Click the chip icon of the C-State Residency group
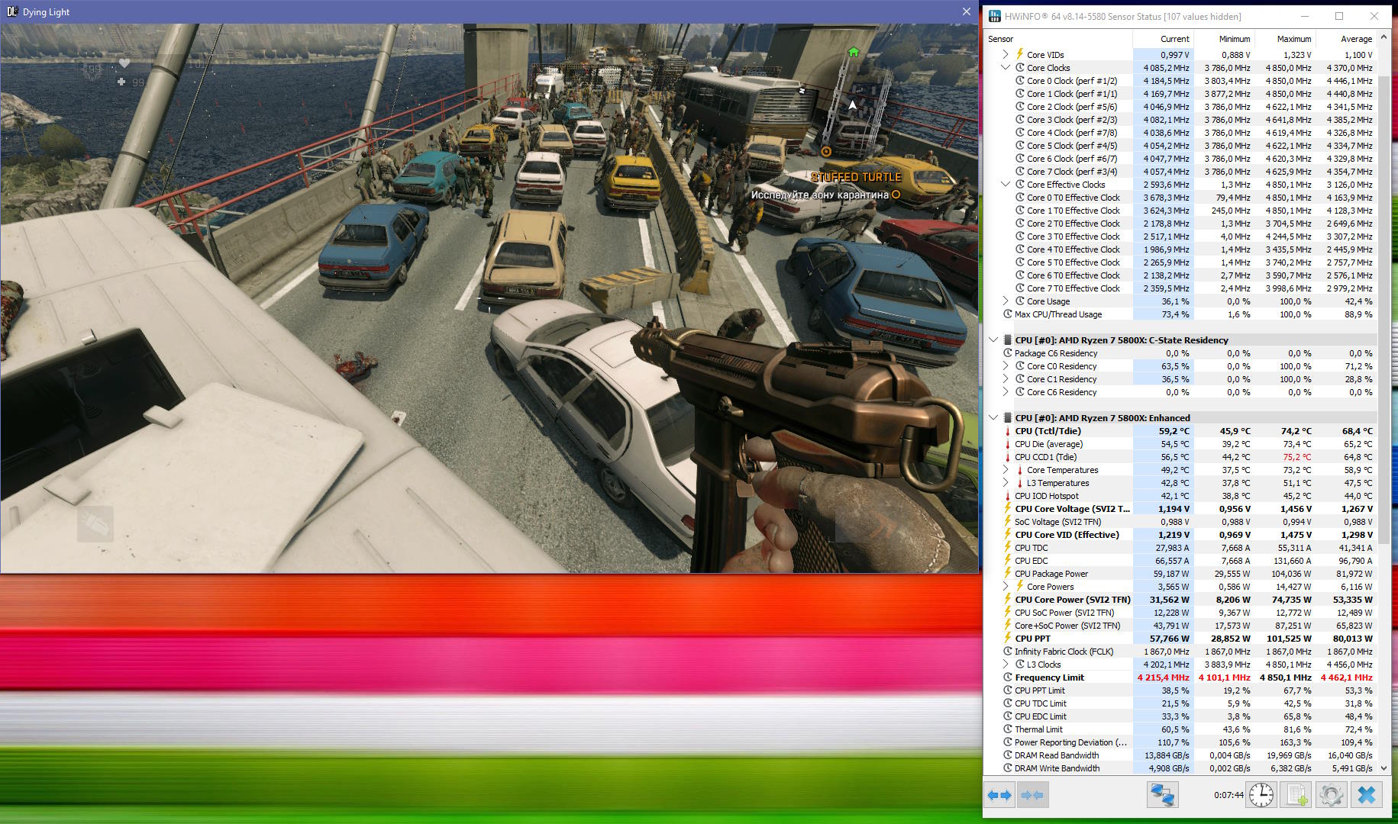Image resolution: width=1398 pixels, height=824 pixels. [x=1008, y=340]
